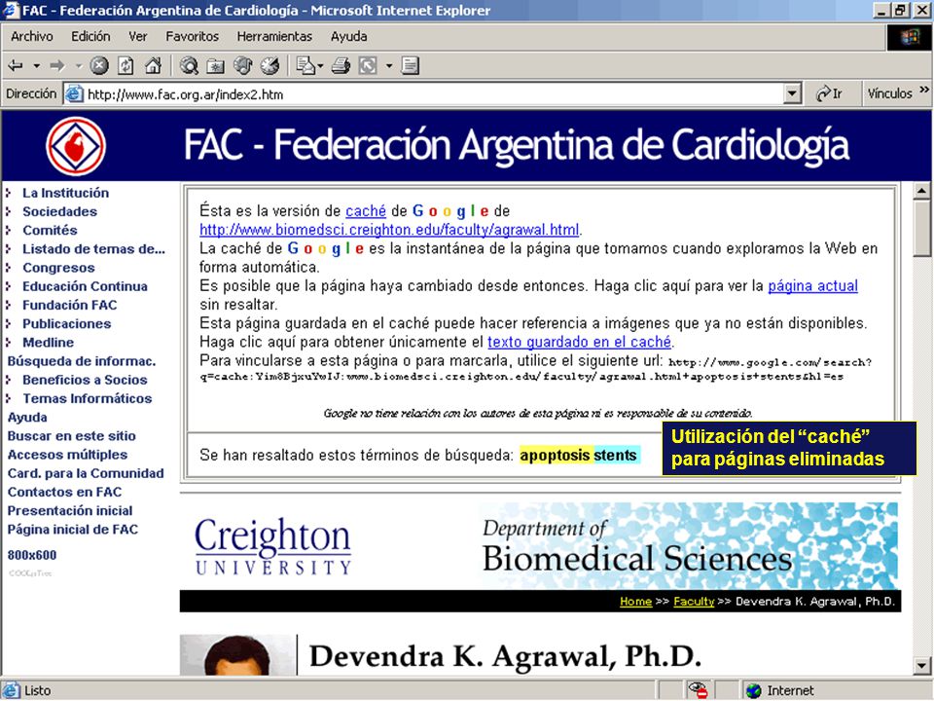Click the 800x600 sidebar link
Viewport: 934px width, 701px height.
pyautogui.click(x=31, y=555)
